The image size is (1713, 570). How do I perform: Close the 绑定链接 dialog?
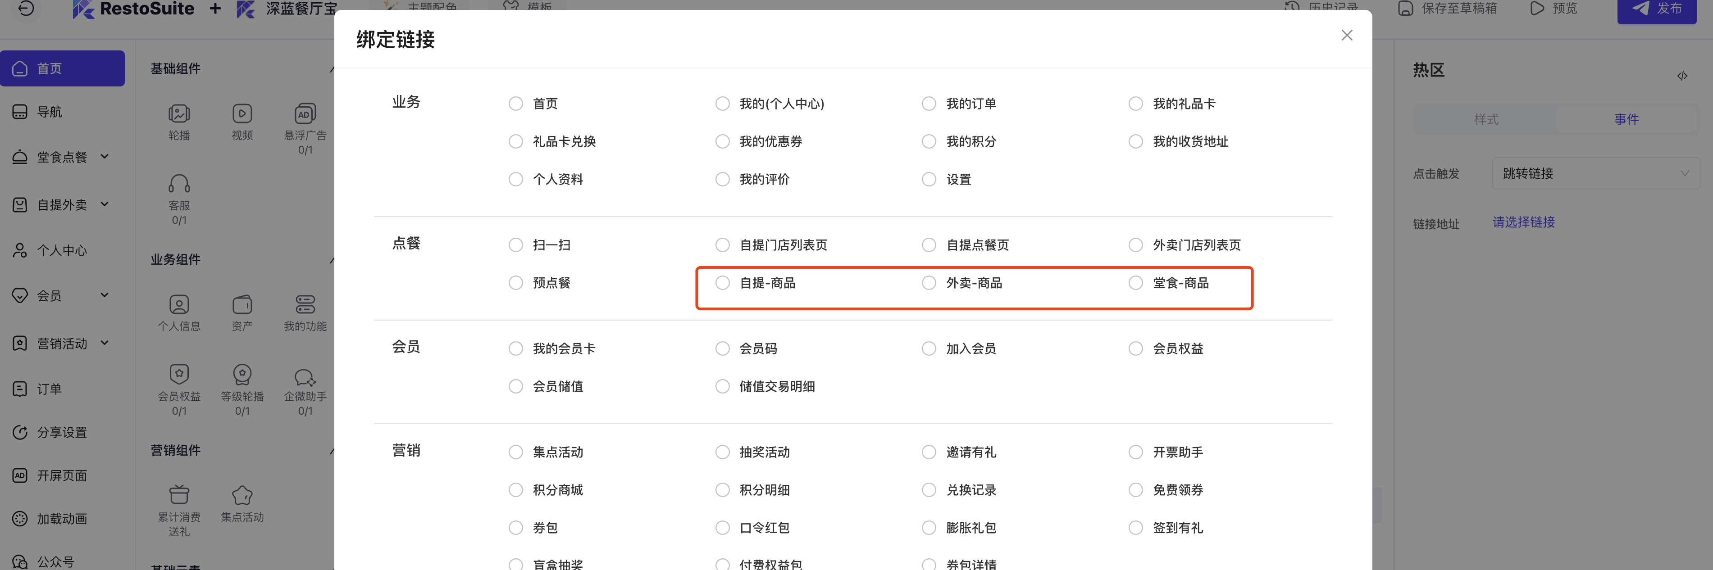pyautogui.click(x=1347, y=35)
